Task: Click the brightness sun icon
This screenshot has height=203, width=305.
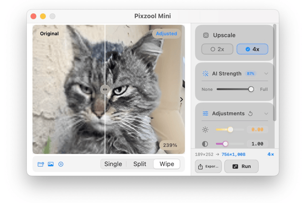Action: click(x=205, y=129)
